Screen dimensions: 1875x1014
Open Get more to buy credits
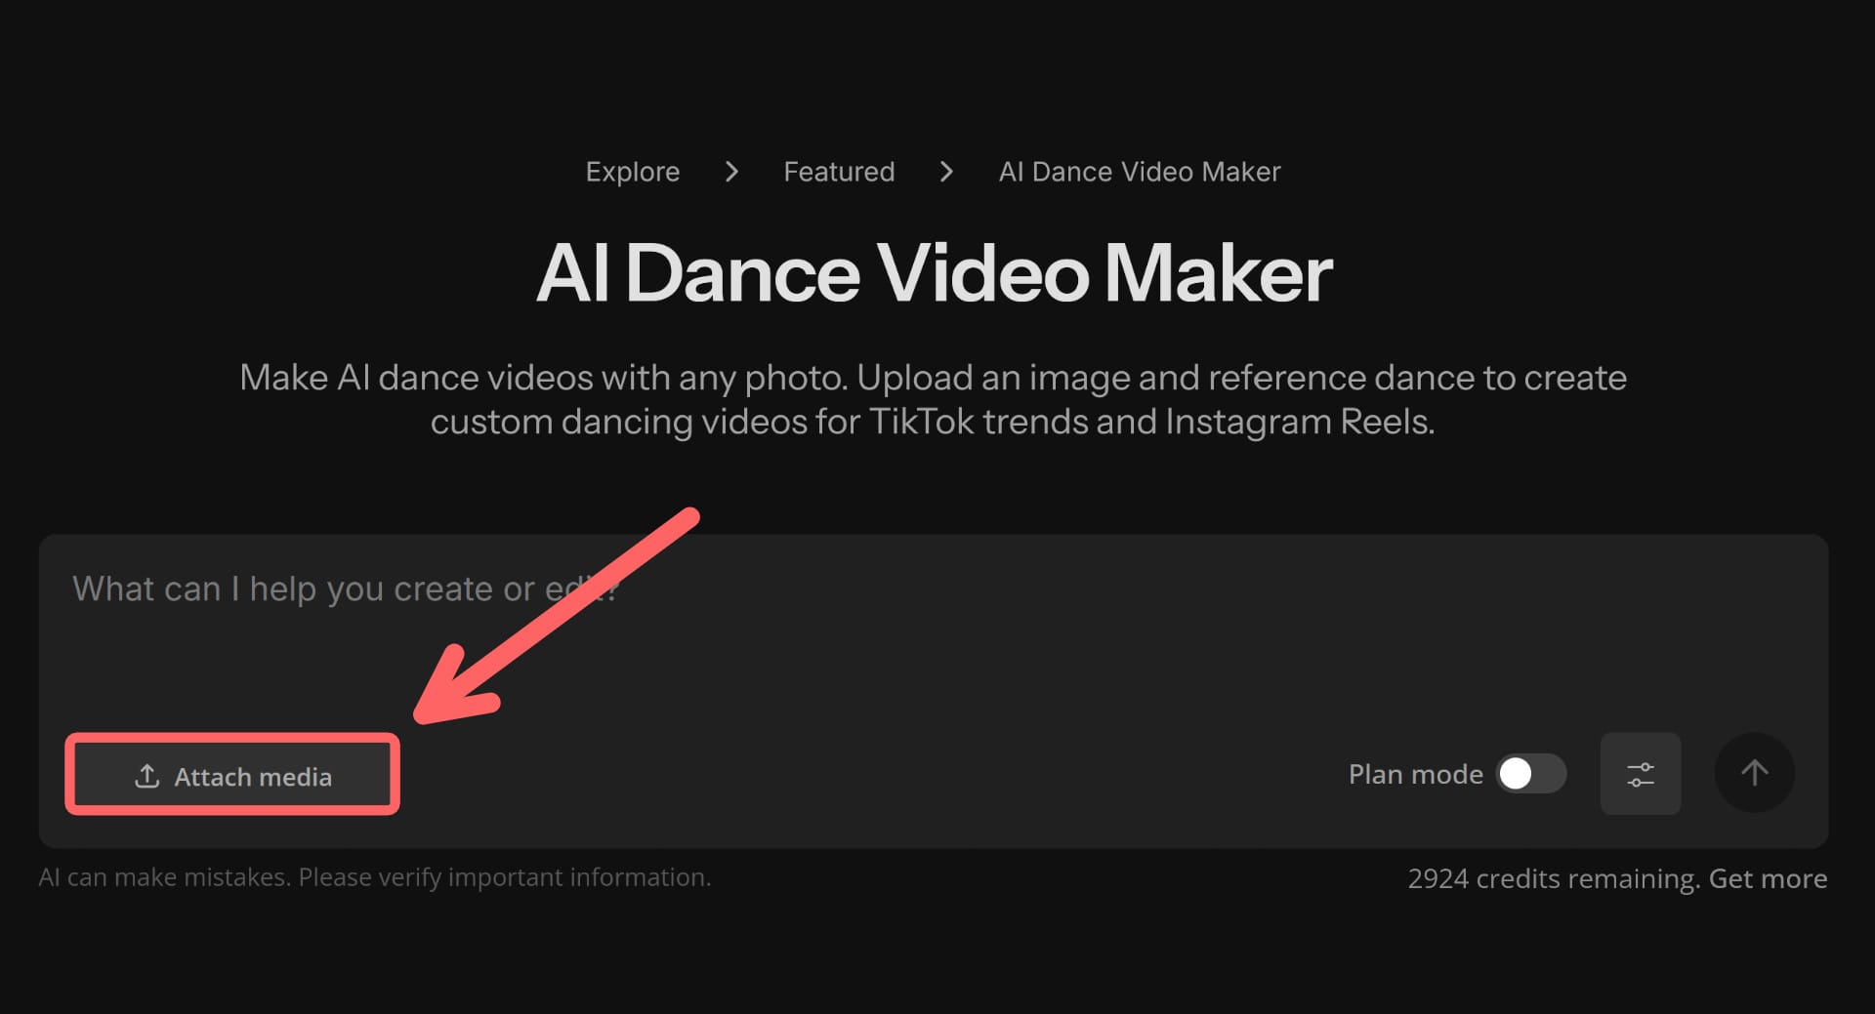(1768, 877)
